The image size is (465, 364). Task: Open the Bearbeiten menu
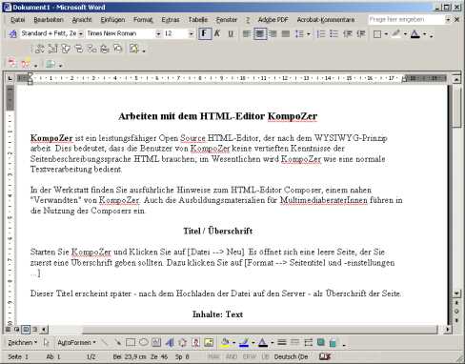pyautogui.click(x=49, y=20)
